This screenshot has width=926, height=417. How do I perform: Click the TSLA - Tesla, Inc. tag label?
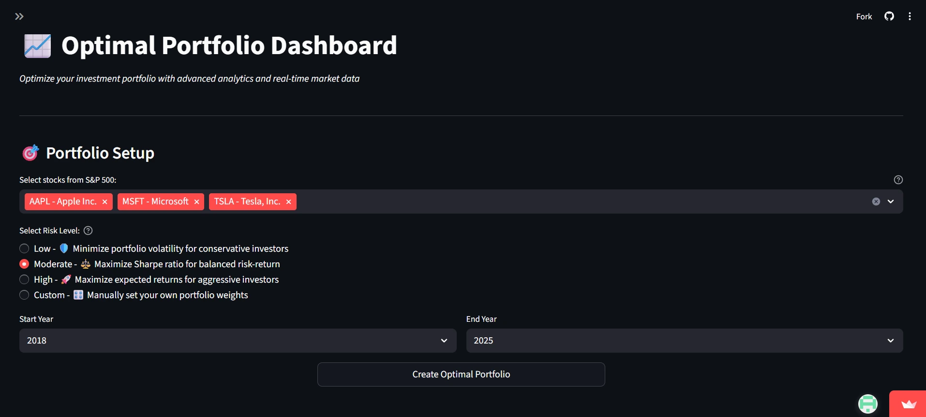247,201
